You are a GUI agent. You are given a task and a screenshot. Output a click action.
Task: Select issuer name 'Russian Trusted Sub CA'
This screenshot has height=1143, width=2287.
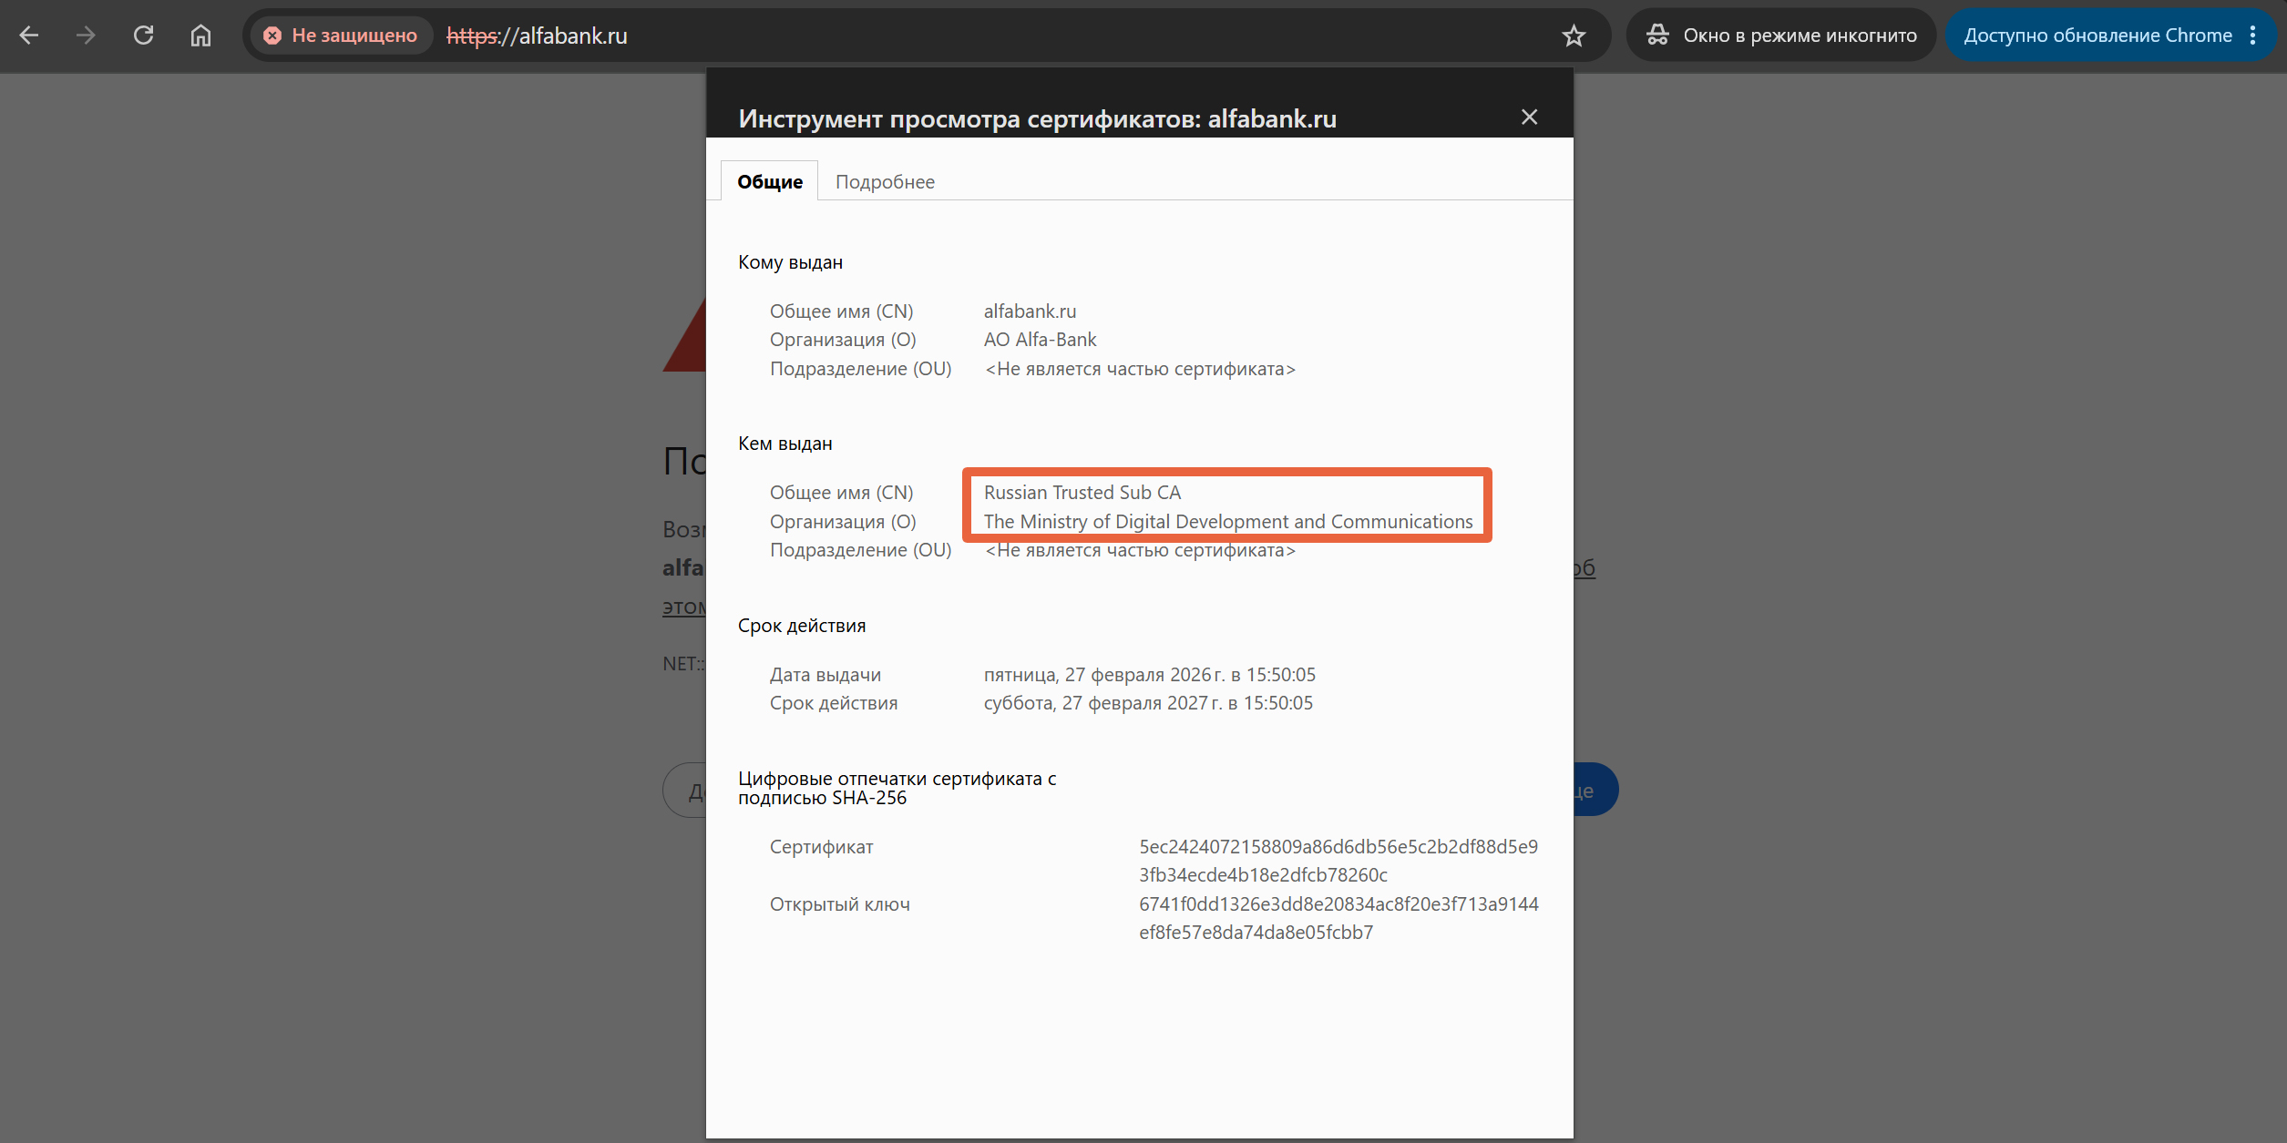(1082, 493)
